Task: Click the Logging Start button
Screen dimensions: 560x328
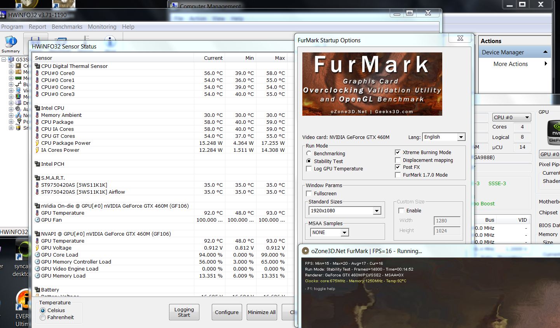Action: pos(184,312)
